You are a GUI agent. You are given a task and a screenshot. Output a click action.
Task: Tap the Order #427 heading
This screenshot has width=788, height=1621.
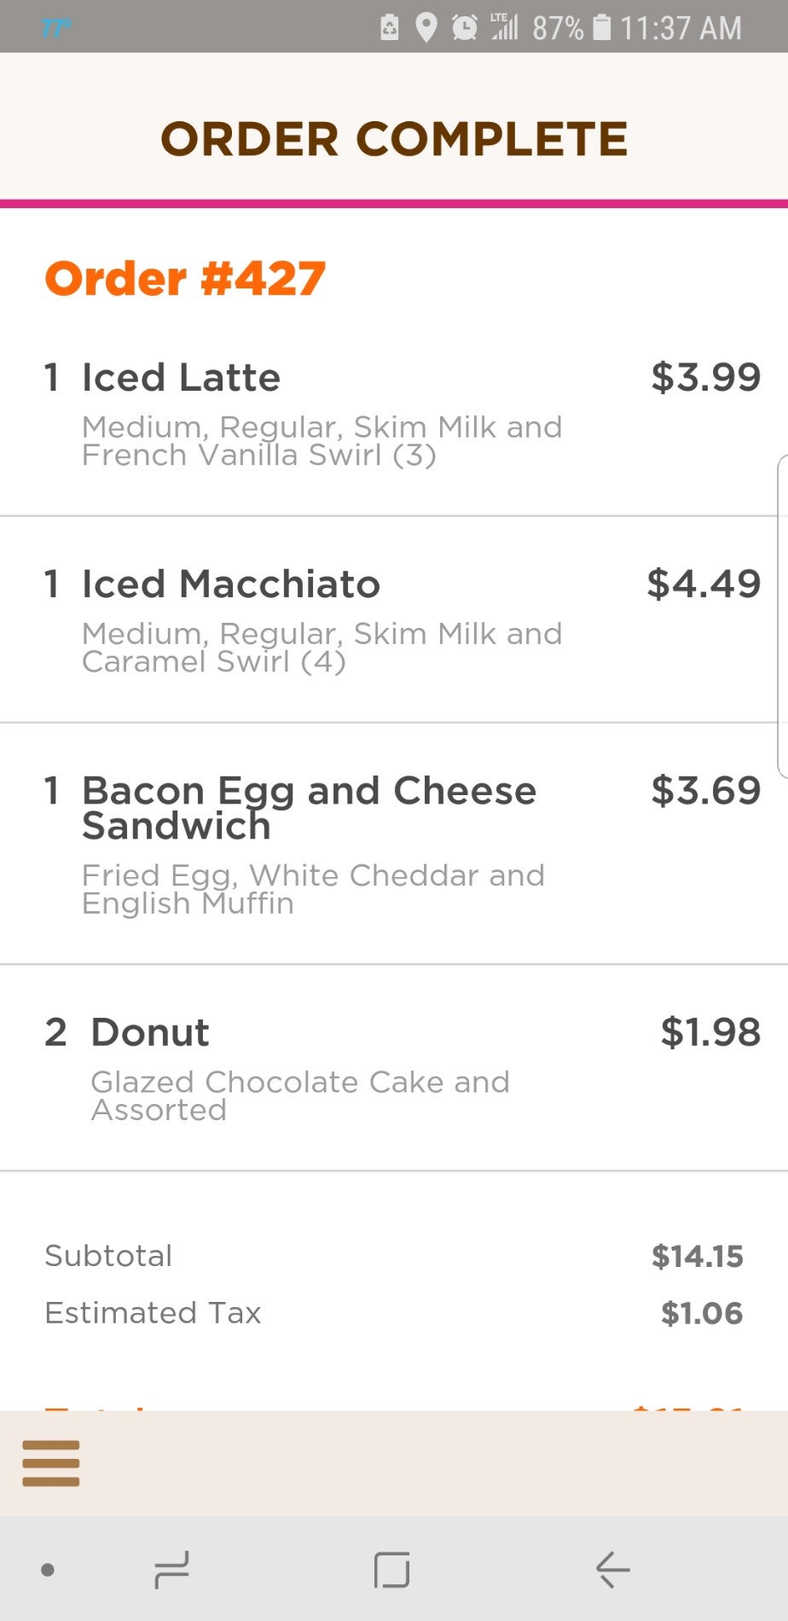185,279
